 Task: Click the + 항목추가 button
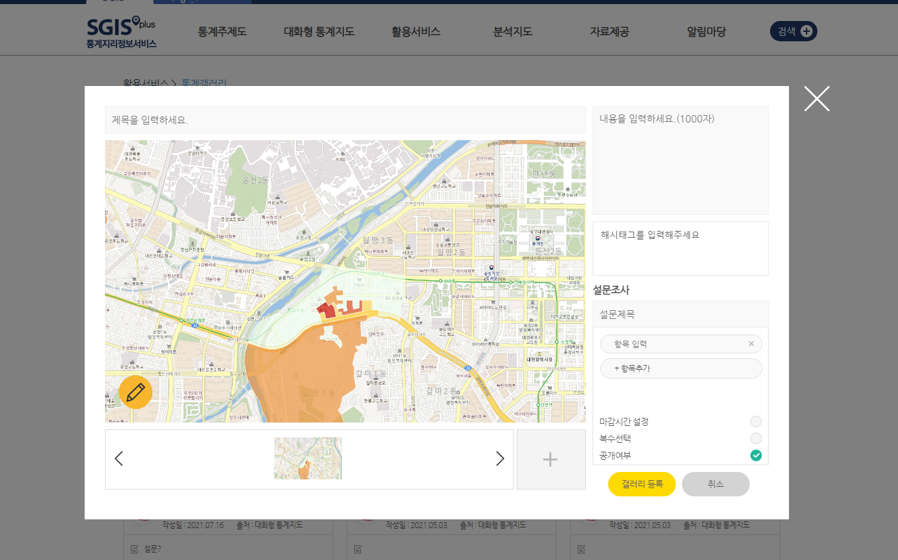pyautogui.click(x=681, y=368)
